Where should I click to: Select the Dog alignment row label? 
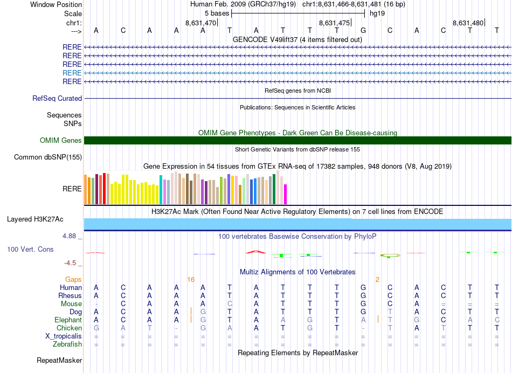[x=76, y=312]
